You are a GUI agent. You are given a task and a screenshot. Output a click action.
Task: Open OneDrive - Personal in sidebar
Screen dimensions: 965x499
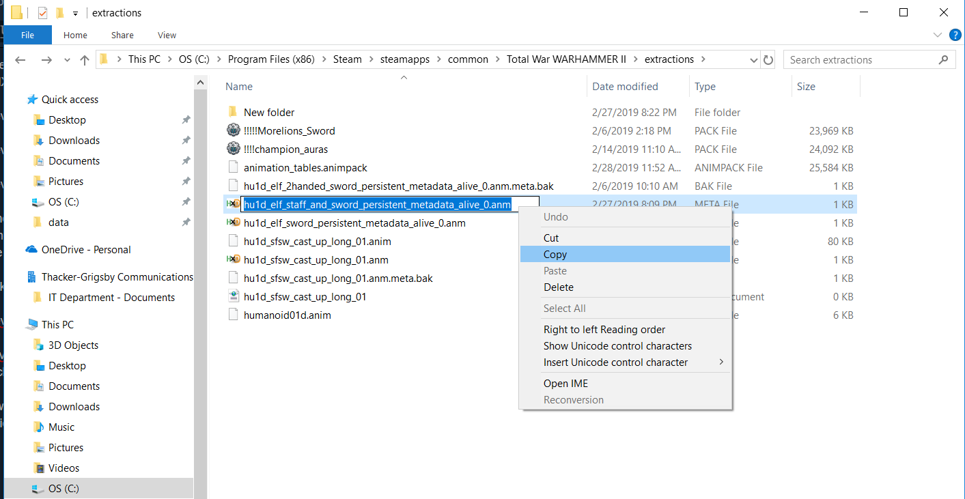tap(86, 250)
